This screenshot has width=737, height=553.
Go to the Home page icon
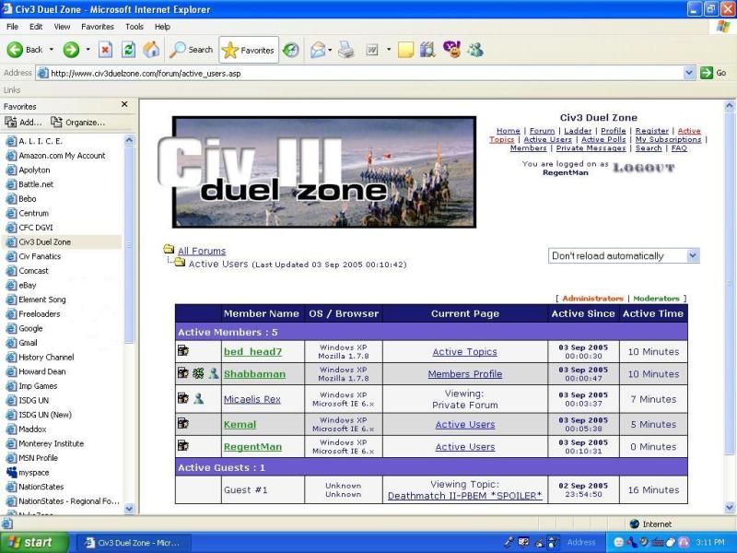(151, 50)
